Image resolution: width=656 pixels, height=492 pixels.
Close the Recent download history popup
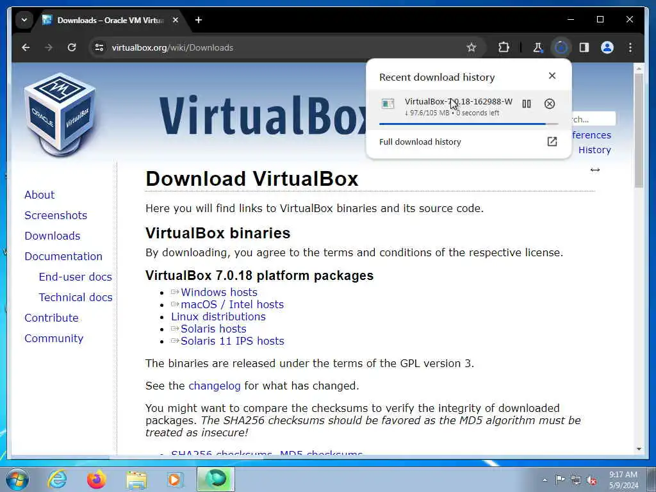coord(552,76)
